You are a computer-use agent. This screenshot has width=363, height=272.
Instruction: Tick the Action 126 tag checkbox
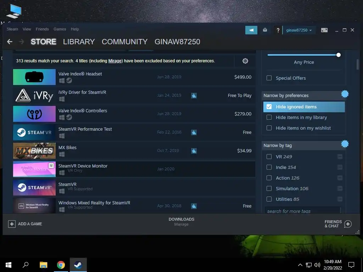pos(269,178)
